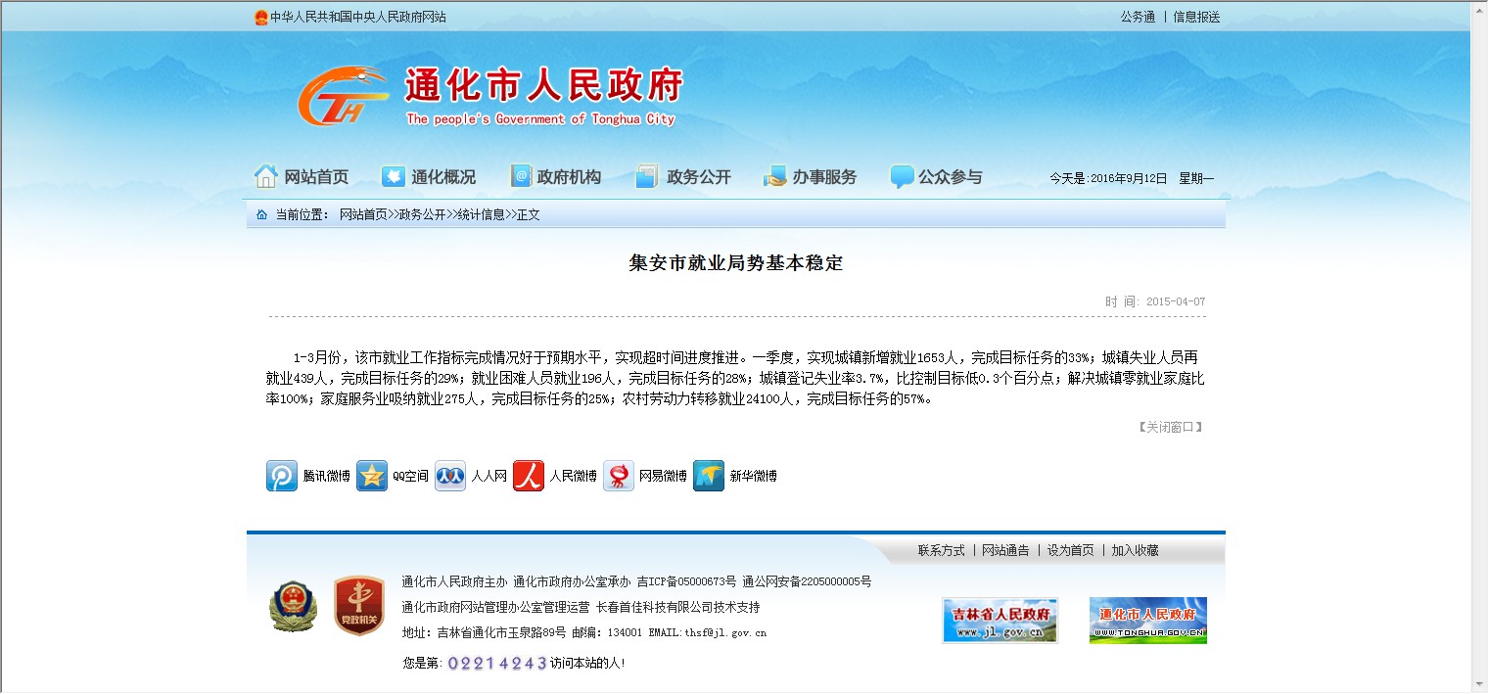Open the 公众参与 navigation item
1489x694 pixels.
[x=936, y=177]
